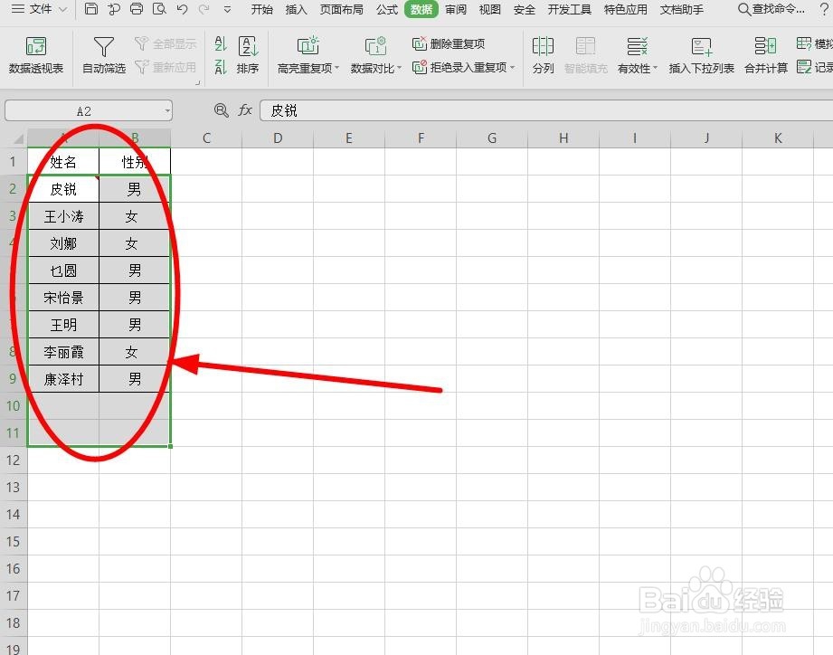Click cell containing 皮锐
This screenshot has width=833, height=655.
pos(63,189)
